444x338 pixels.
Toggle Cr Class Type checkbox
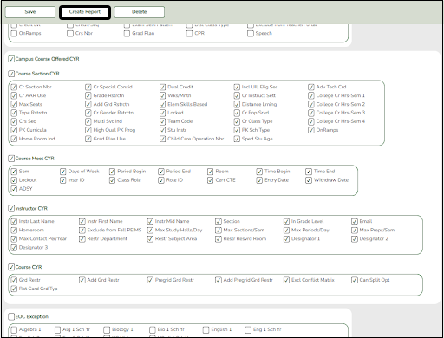pos(237,121)
